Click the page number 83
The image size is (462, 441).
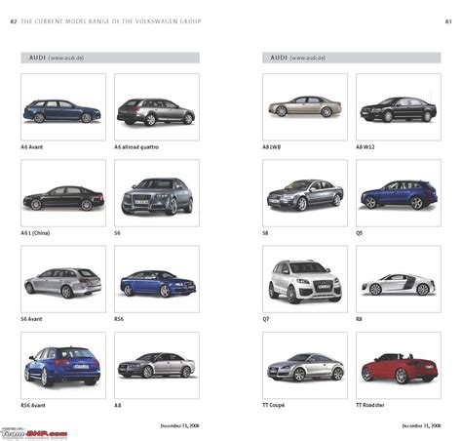(x=448, y=21)
